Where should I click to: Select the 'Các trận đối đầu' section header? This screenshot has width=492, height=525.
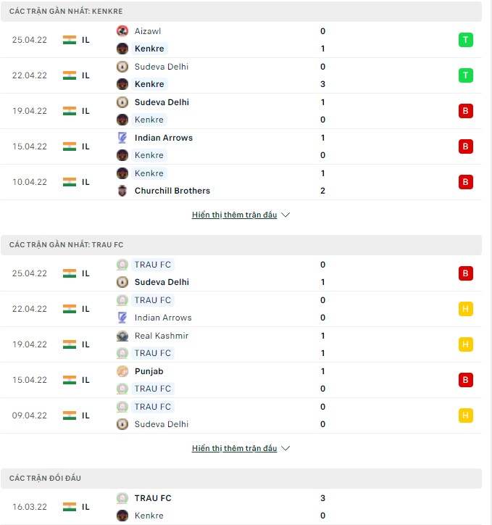(46, 479)
